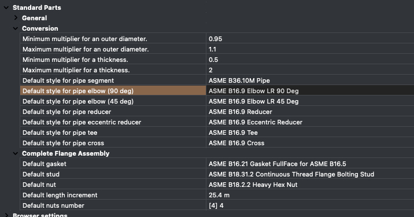Open ASME B16.9 Elbow LR 45 Deg value
Image resolution: width=414 pixels, height=217 pixels.
(310, 101)
